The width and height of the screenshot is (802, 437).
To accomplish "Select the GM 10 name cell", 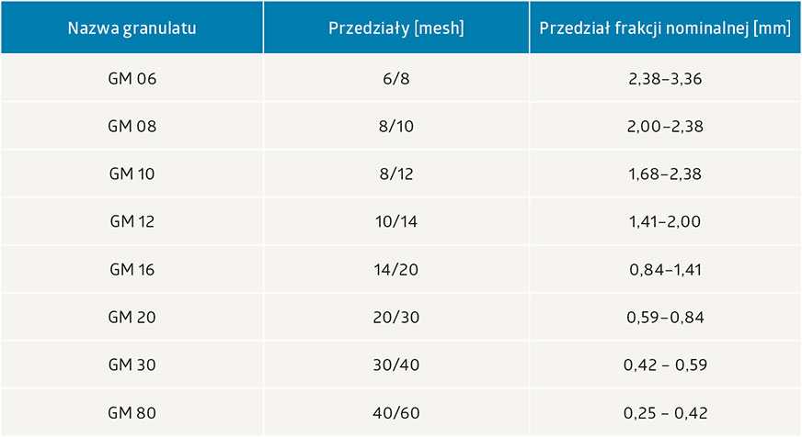I will tap(132, 174).
